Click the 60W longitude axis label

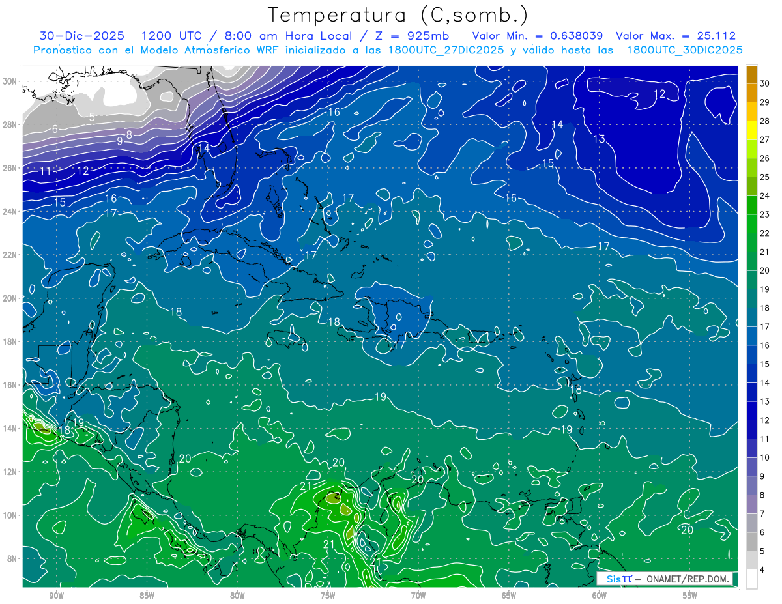[600, 596]
